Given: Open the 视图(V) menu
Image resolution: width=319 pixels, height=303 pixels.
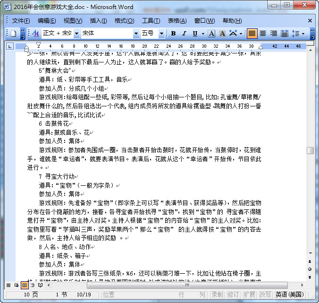Looking at the screenshot, I should (73, 21).
